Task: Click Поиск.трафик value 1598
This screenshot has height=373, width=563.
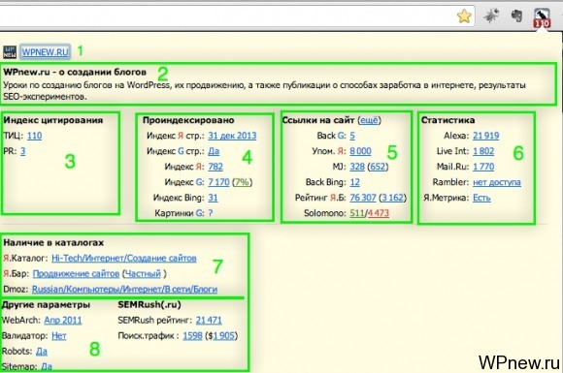Action: pyautogui.click(x=192, y=336)
